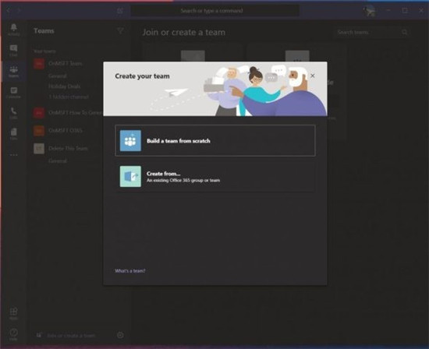Open Calendar in the left sidebar
429x349 pixels.
coord(13,93)
